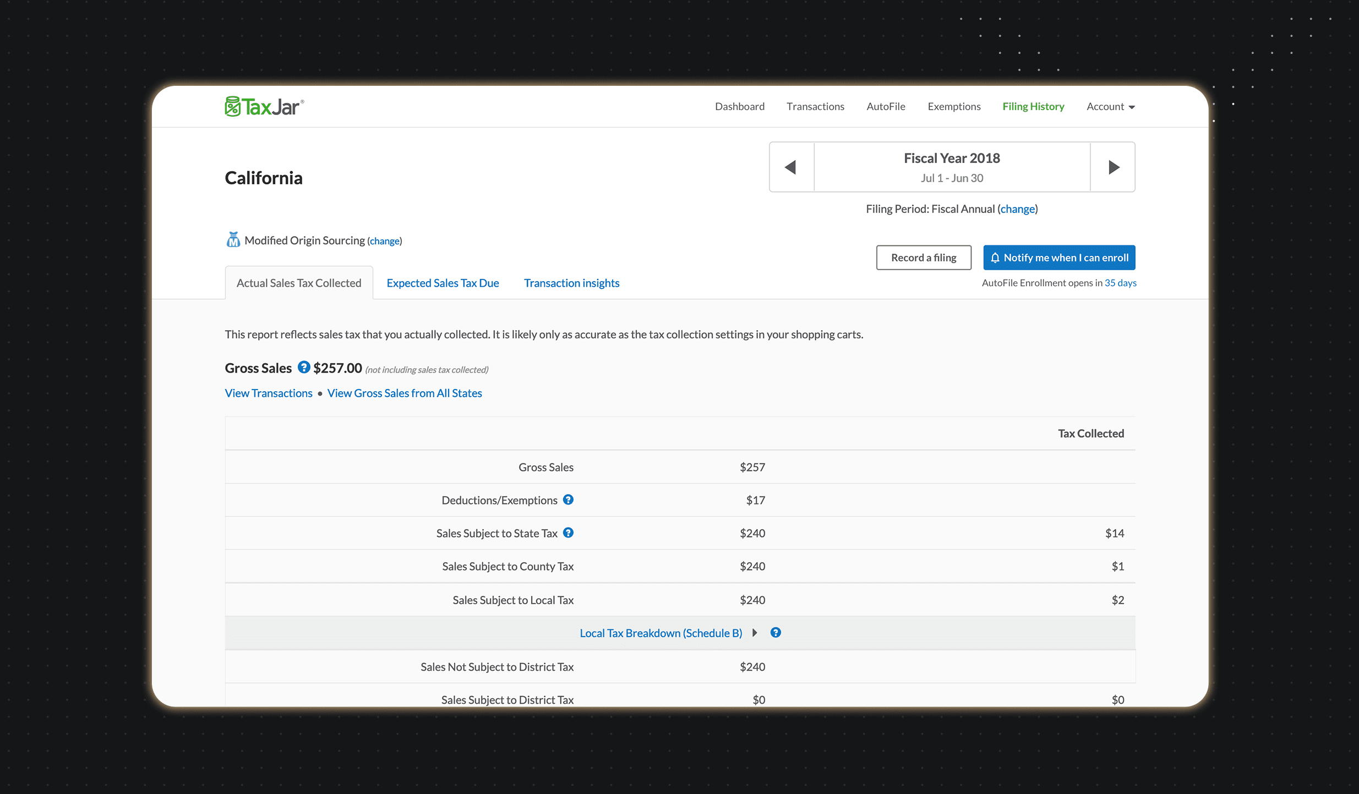
Task: Switch to Expected Sales Tax Due tab
Action: click(x=443, y=283)
